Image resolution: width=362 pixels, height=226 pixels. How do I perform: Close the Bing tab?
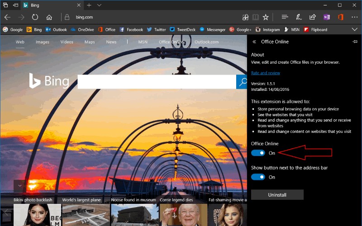coord(79,5)
